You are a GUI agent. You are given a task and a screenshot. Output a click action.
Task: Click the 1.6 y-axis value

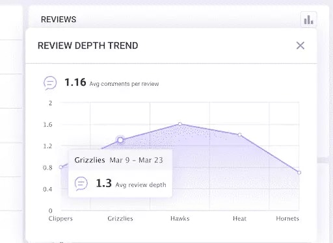(47, 125)
